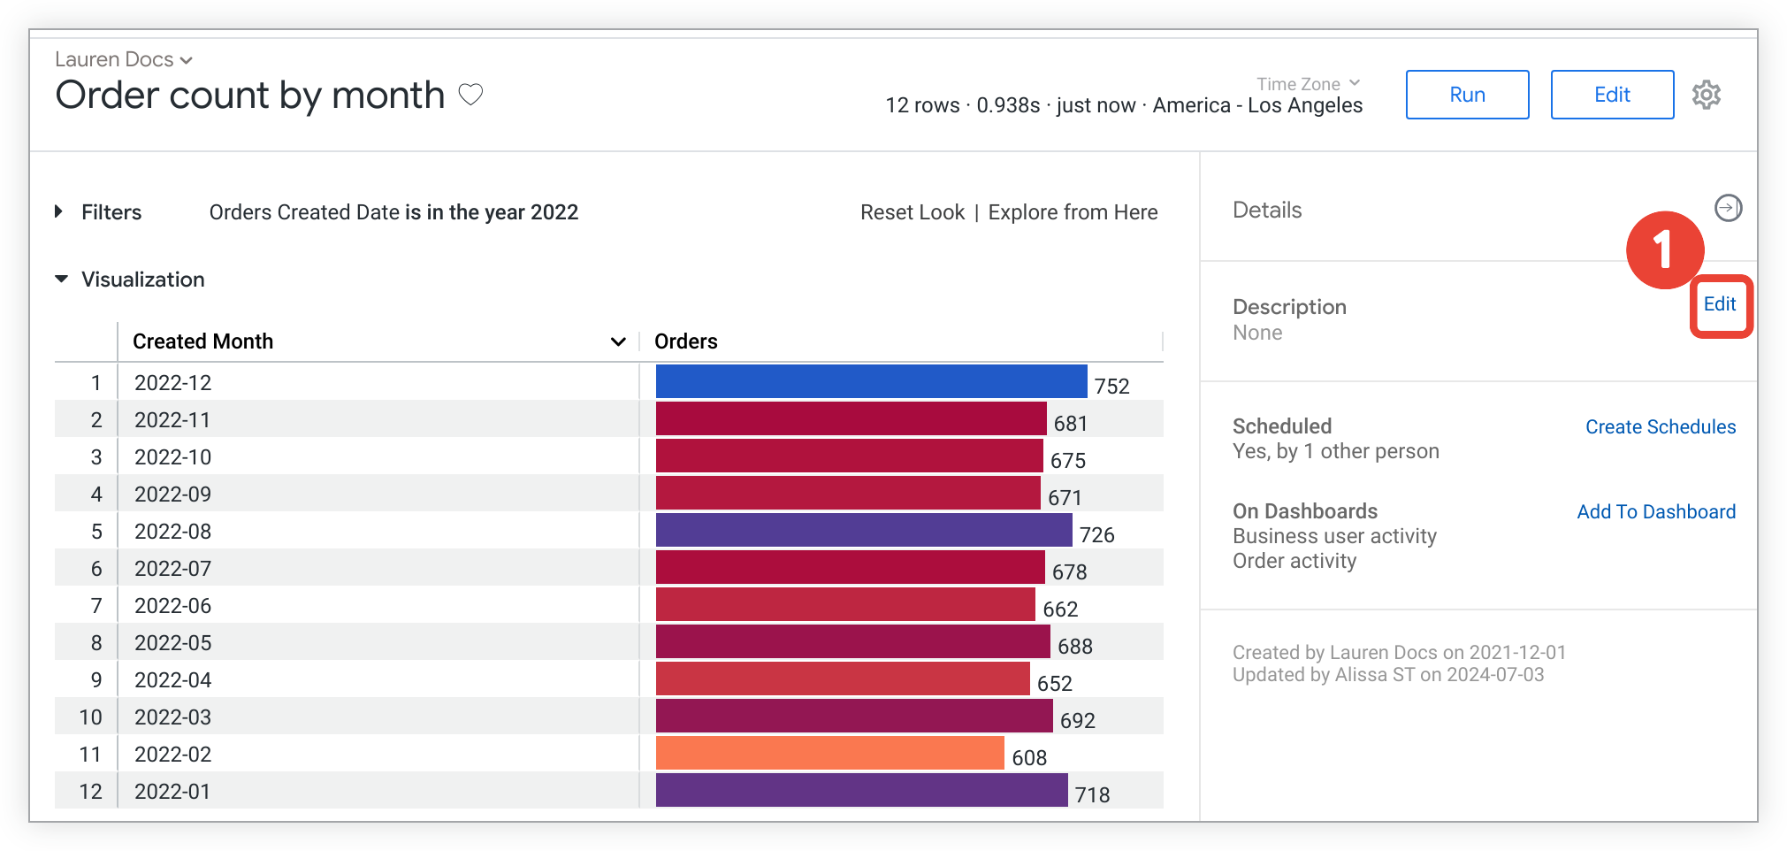Open the Create Schedules link
The image size is (1787, 851).
pos(1660,427)
